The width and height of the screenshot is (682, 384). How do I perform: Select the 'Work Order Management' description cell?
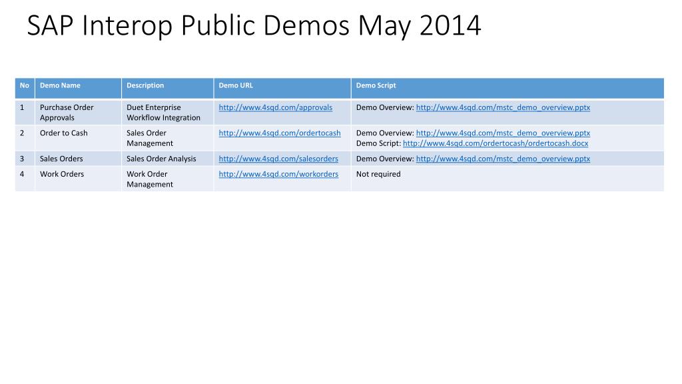tap(167, 179)
